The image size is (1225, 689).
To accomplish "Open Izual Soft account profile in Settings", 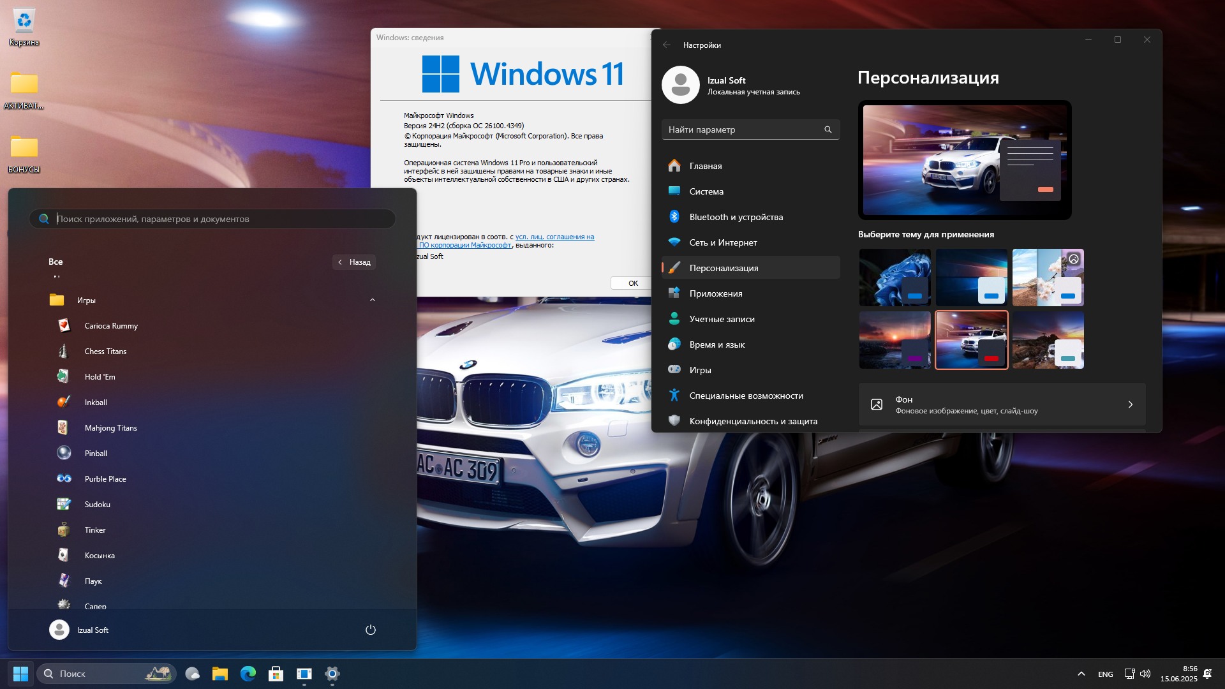I will coord(731,85).
